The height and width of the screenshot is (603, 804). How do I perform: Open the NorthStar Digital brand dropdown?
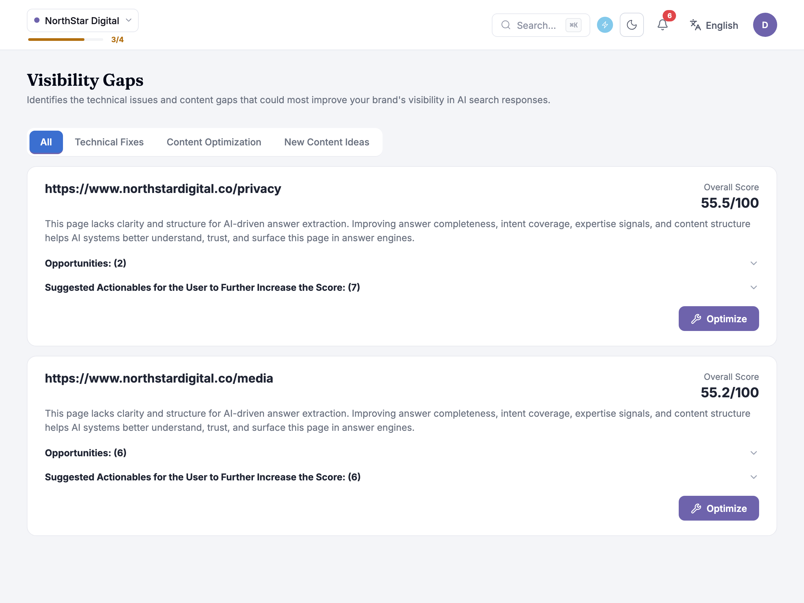[x=82, y=21]
